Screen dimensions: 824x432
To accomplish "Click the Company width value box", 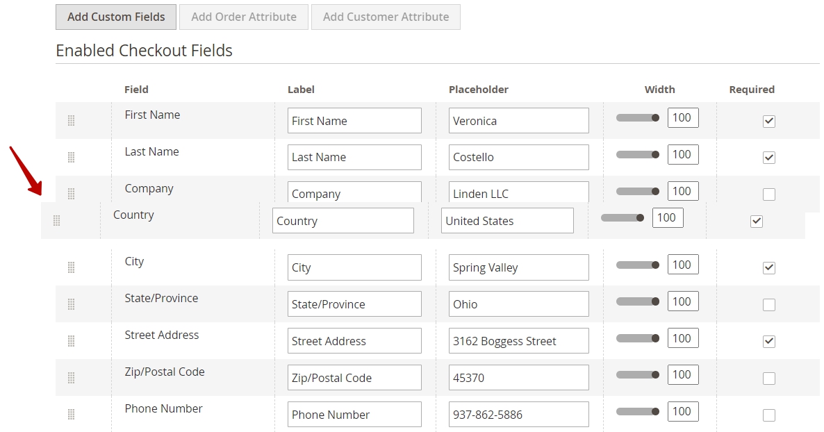I will 683,191.
